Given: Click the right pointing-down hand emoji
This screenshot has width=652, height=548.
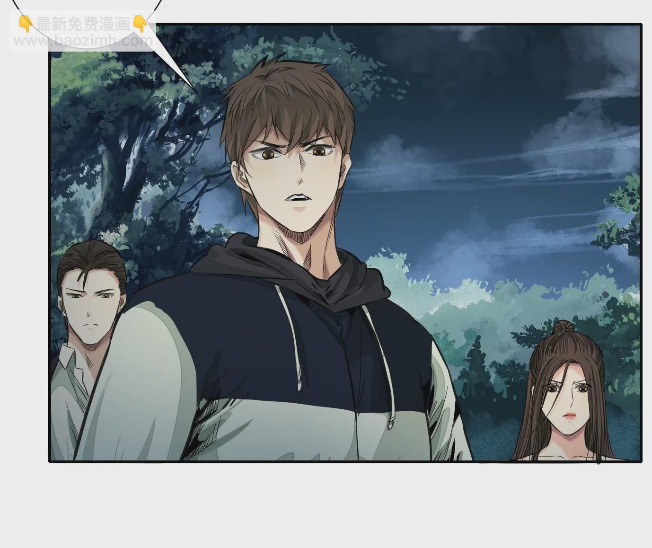Looking at the screenshot, I should tap(140, 24).
